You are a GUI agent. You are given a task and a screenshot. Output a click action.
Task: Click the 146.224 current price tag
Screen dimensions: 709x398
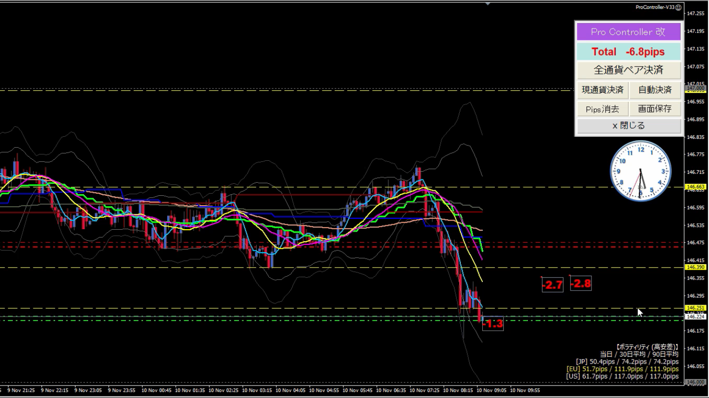tap(696, 316)
